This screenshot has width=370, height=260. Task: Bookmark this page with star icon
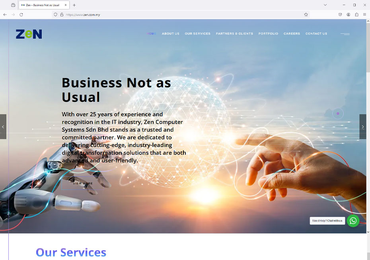pos(306,15)
